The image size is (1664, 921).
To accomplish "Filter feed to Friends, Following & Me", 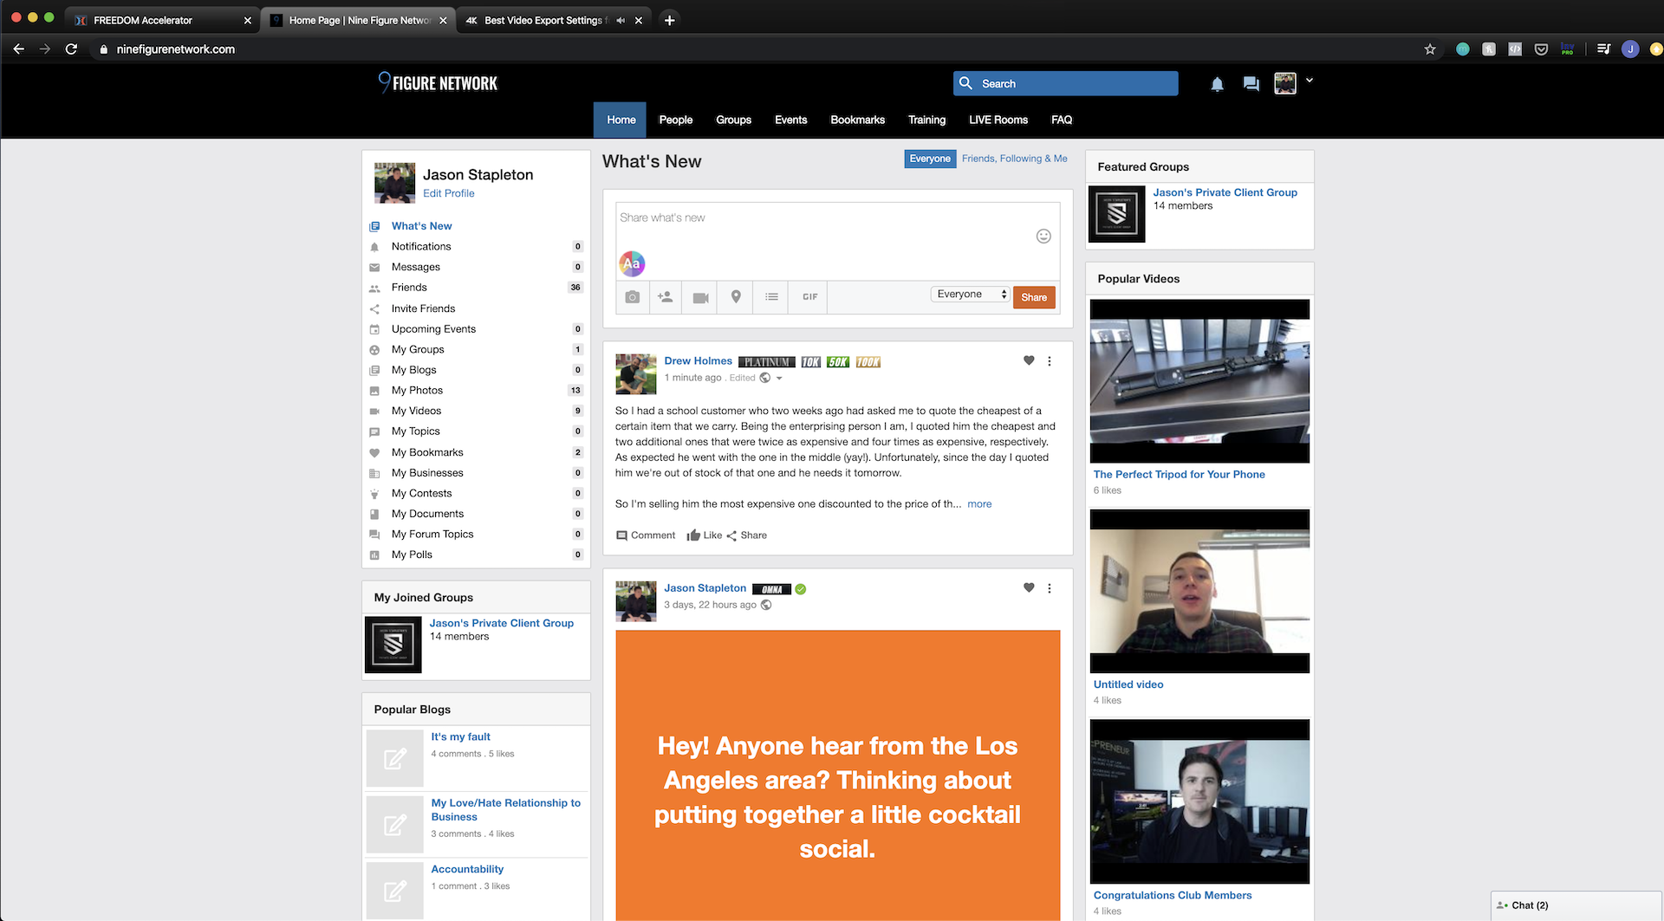I will pyautogui.click(x=1014, y=159).
